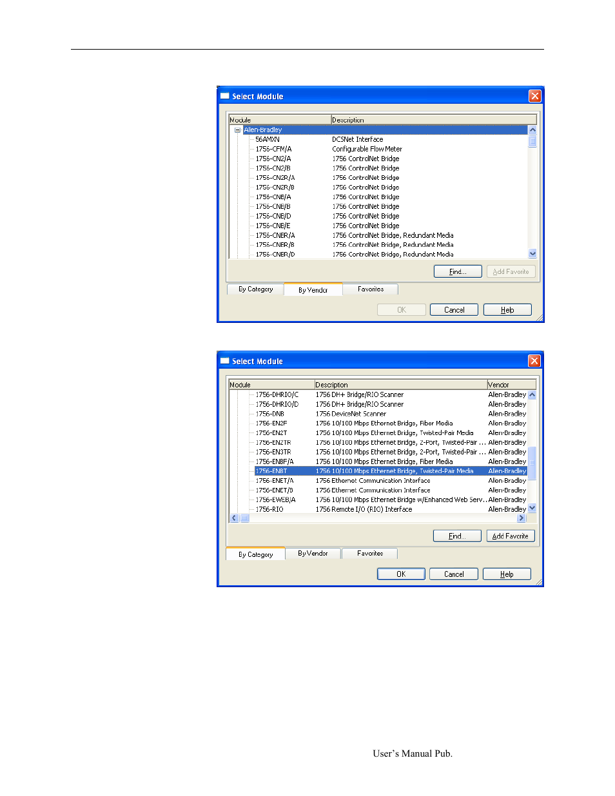615x796 pixels.
Task: Click Description column header in upper dialog
Action: pyautogui.click(x=434, y=120)
